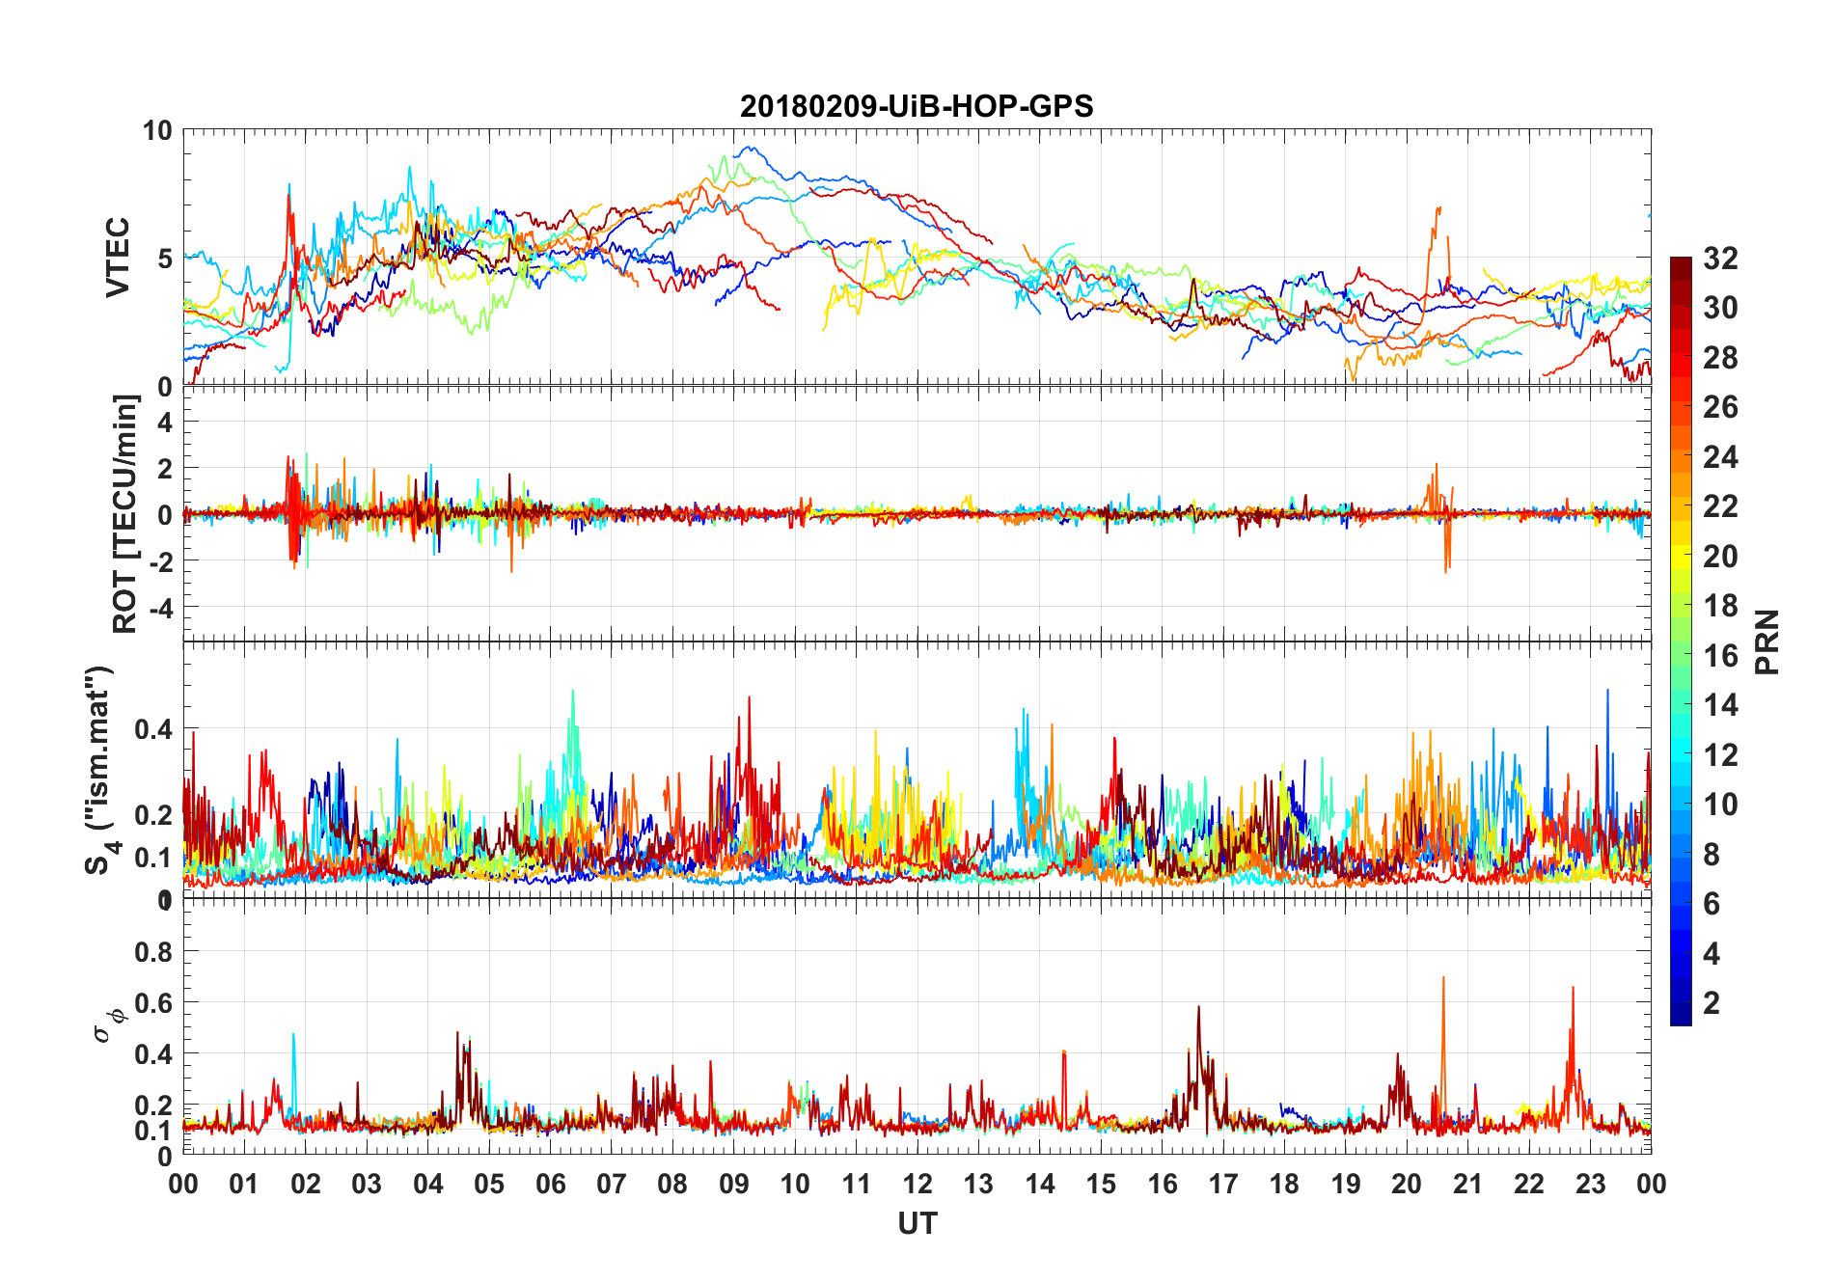This screenshot has height=1283, width=1835.
Task: Click inside the sigma-phi plot panel
Action: point(917,1026)
